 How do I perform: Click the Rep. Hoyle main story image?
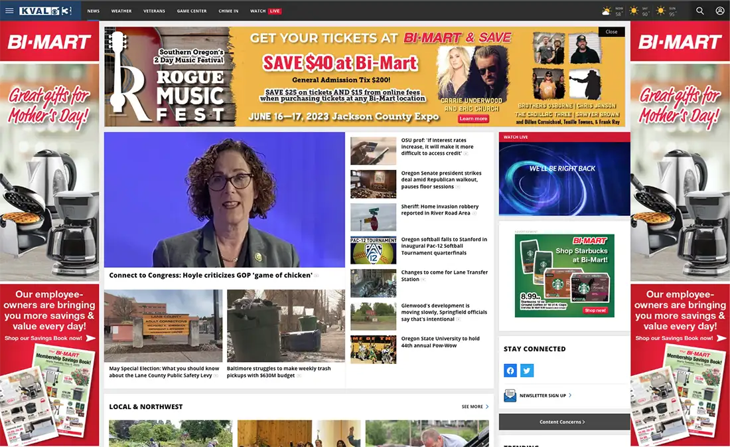pyautogui.click(x=224, y=199)
